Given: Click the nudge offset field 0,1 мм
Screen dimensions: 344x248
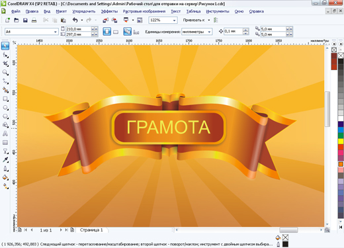Looking at the screenshot, I should pyautogui.click(x=234, y=31).
